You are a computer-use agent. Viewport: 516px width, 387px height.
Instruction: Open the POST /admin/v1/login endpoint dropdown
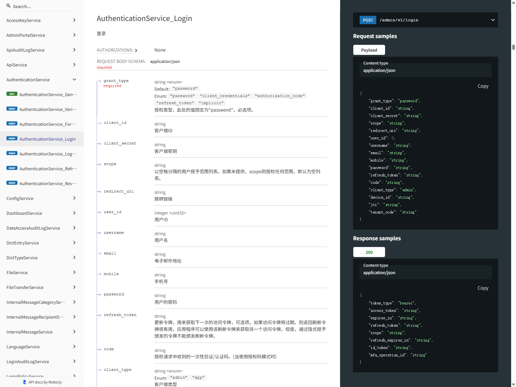pyautogui.click(x=425, y=20)
